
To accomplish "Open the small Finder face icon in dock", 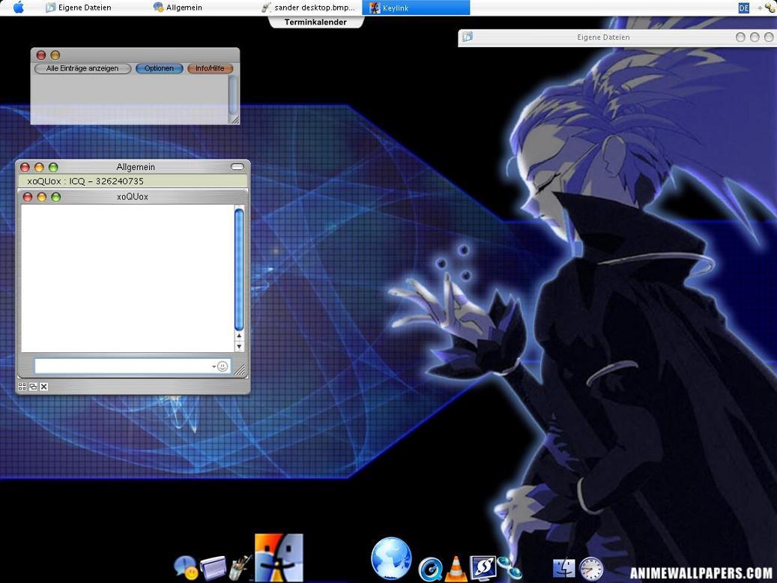I will click(564, 569).
